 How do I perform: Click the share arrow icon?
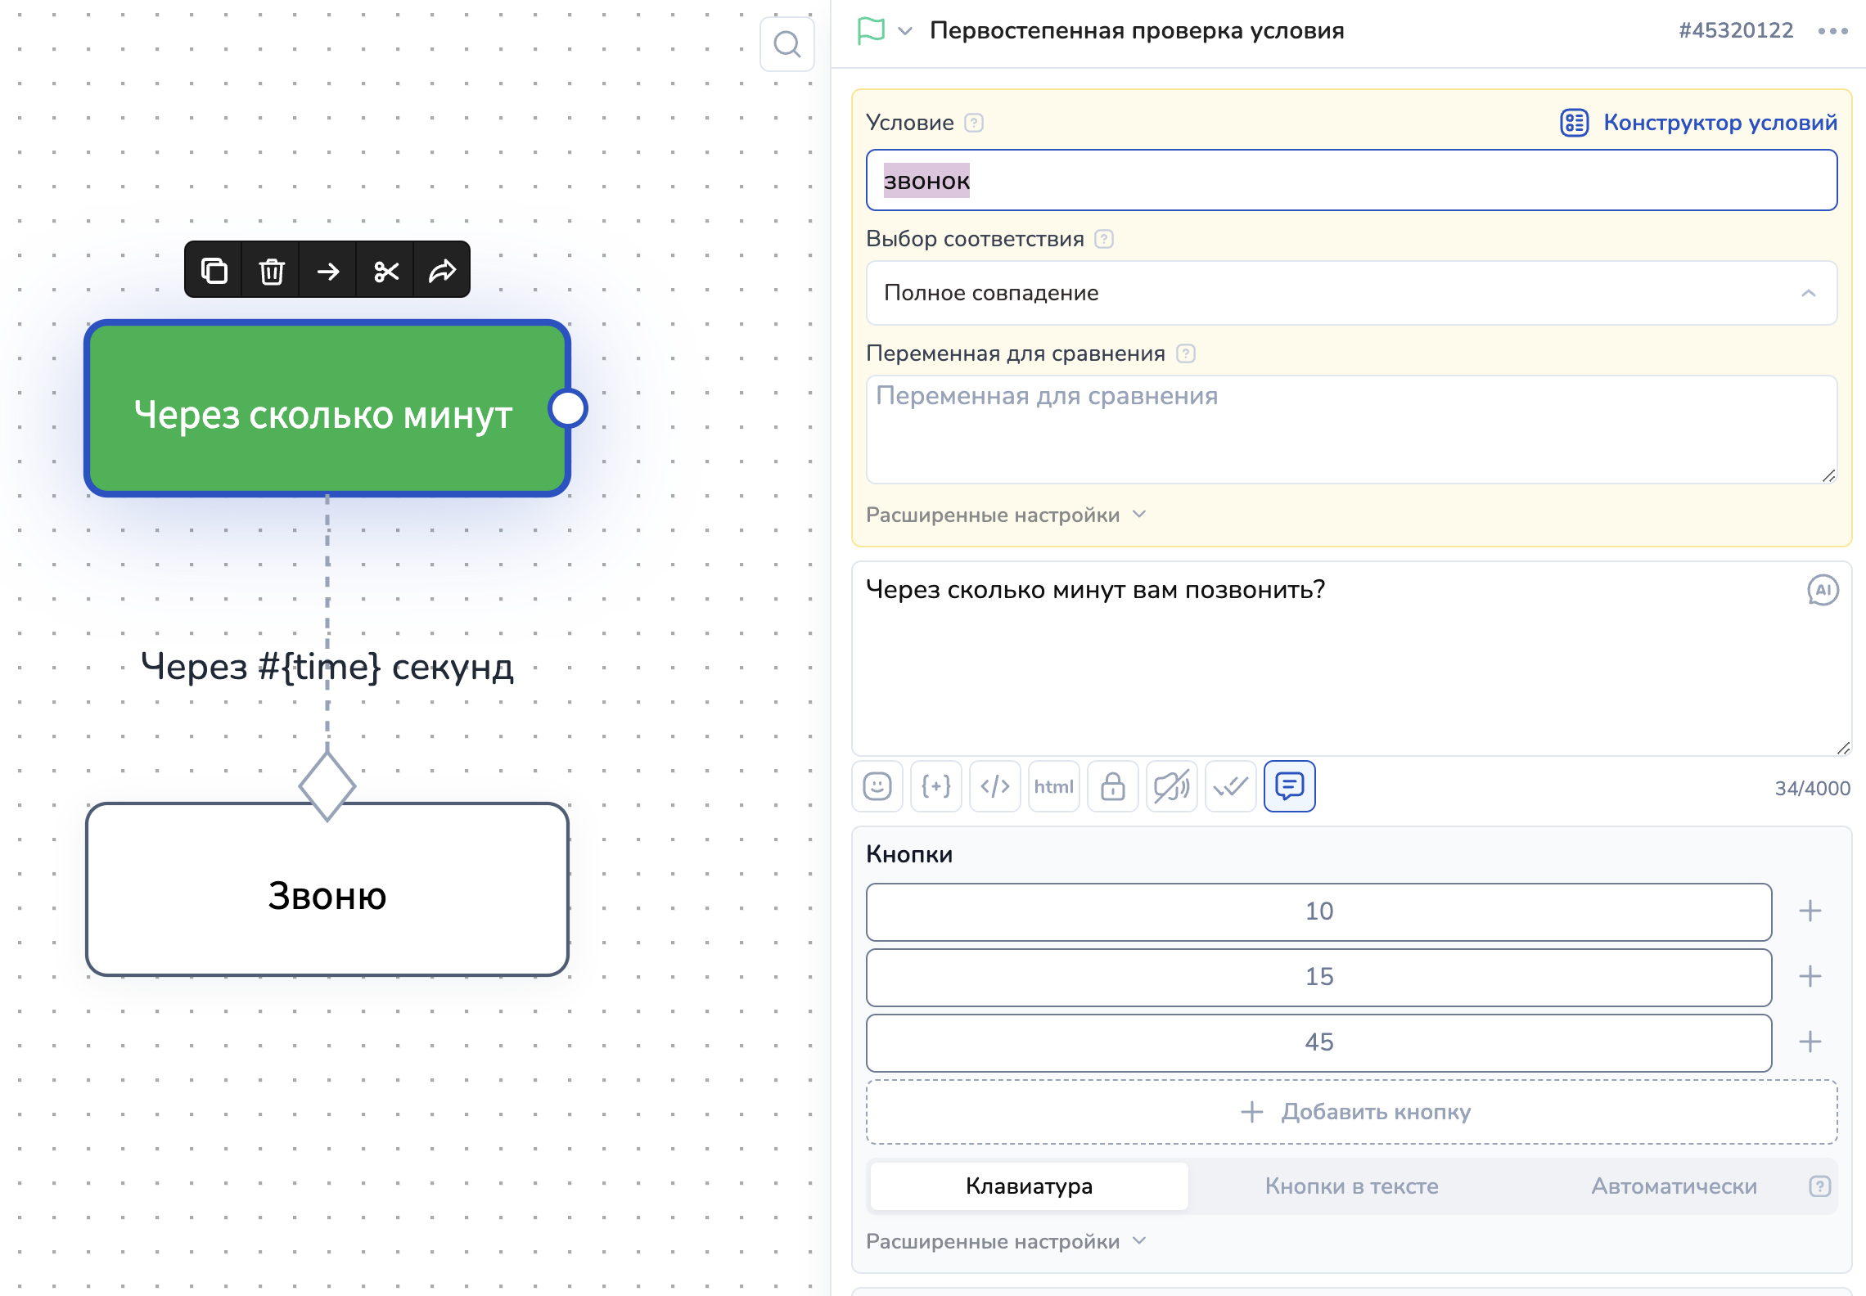tap(443, 270)
